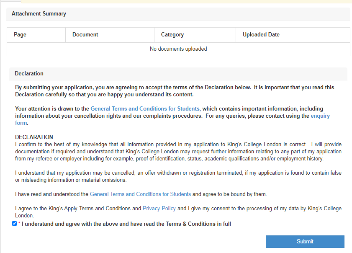Viewport: 352px width, 253px height.
Task: Click the 'application may be cancelled' paragraph
Action: (178, 176)
